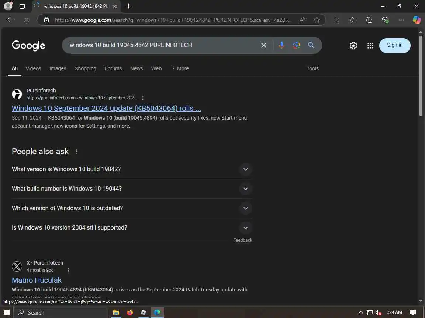Open People also ask options menu
The height and width of the screenshot is (318, 425).
pos(76,152)
